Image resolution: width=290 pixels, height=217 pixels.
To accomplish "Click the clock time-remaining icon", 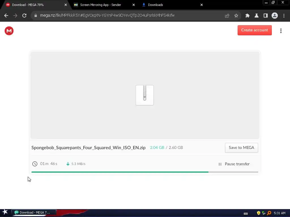I will click(35, 164).
